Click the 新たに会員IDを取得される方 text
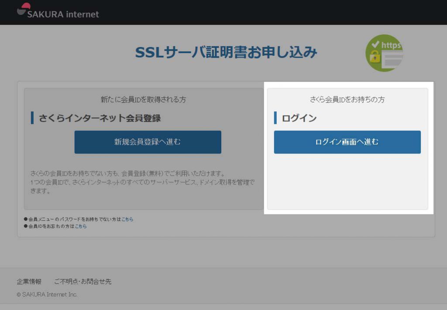Screen dimensions: 447x310 143,99
